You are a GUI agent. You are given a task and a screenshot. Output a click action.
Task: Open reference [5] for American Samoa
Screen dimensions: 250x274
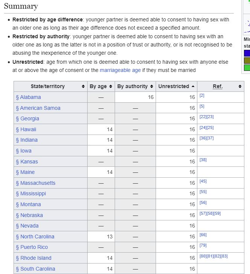(x=202, y=106)
